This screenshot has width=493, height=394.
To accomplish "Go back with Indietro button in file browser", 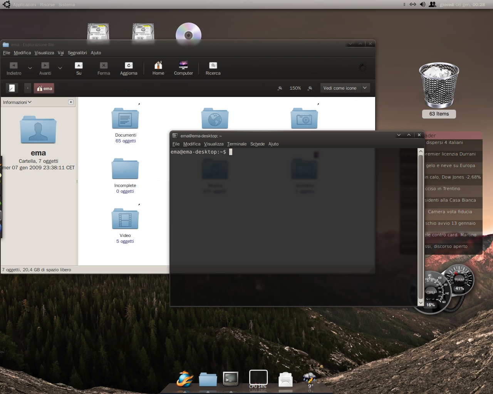I will click(14, 69).
